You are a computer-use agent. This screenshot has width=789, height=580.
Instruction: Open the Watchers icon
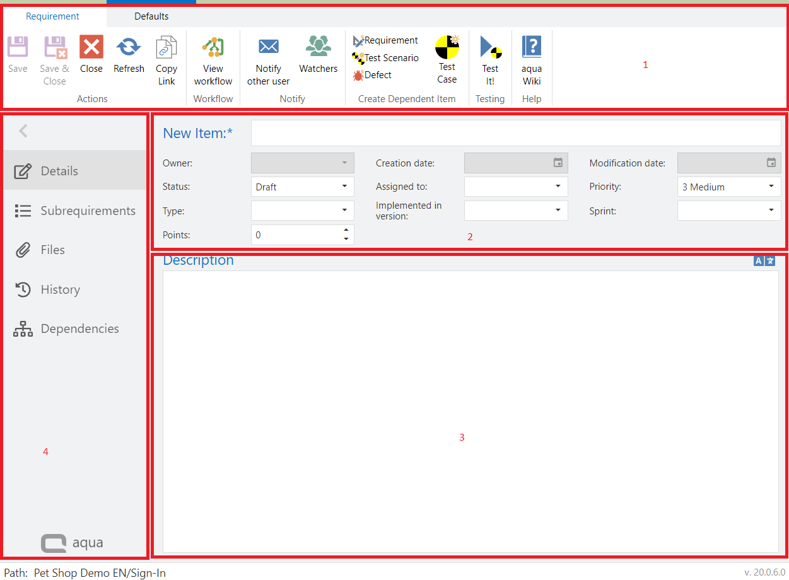[x=318, y=46]
